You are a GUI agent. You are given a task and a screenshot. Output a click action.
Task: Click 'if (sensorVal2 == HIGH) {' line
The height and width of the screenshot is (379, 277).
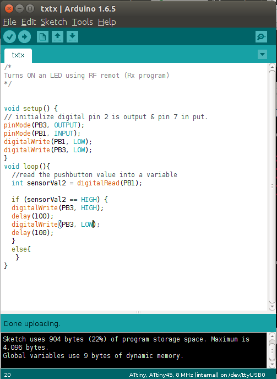coord(59,200)
